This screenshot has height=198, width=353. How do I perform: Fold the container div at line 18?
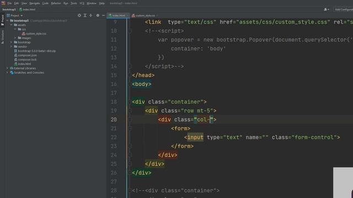click(x=130, y=102)
